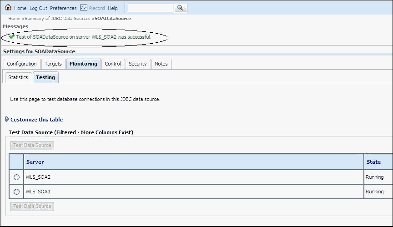The height and width of the screenshot is (227, 393).
Task: Switch to the Statistics sub-tab
Action: point(18,77)
